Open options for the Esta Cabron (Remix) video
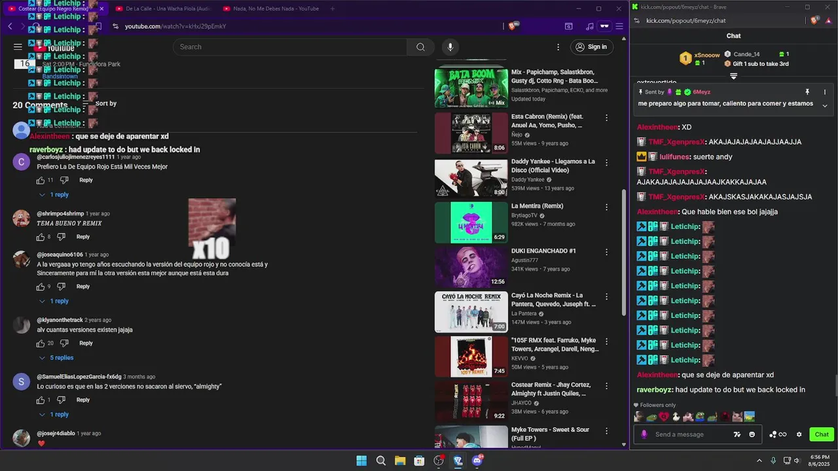This screenshot has width=838, height=471. click(606, 118)
